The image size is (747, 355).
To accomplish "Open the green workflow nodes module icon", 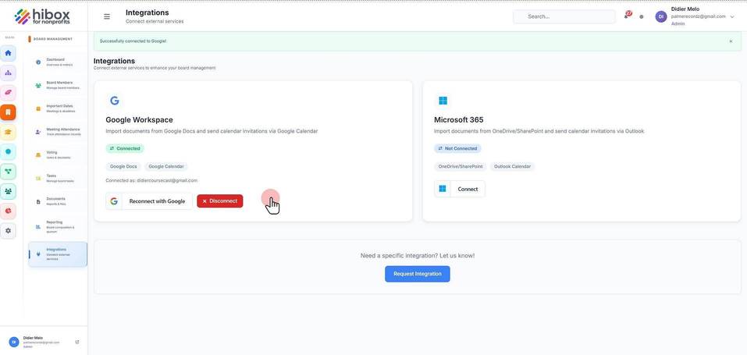I will point(8,172).
